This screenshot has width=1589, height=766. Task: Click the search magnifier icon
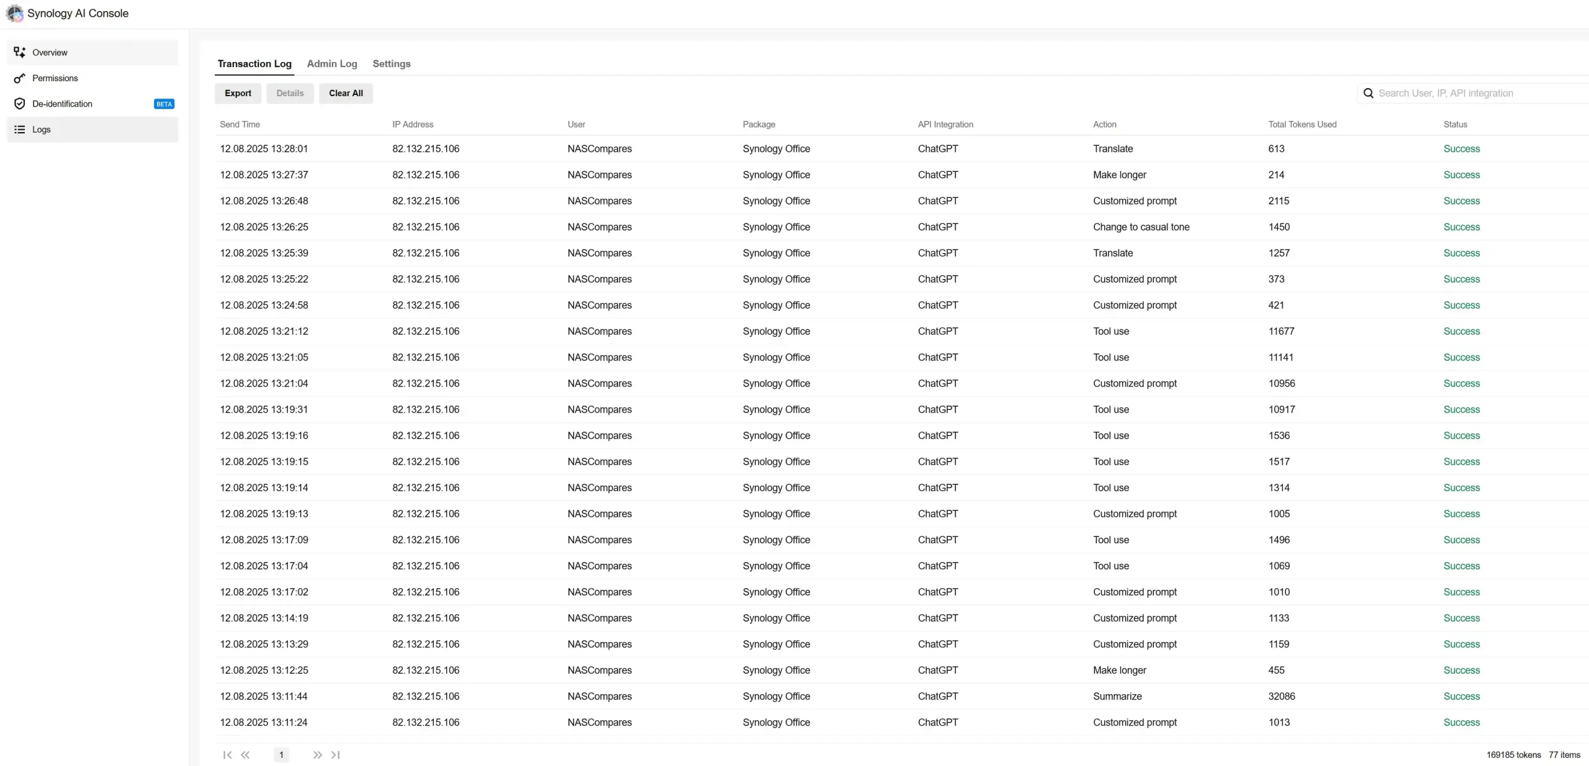[x=1368, y=93]
